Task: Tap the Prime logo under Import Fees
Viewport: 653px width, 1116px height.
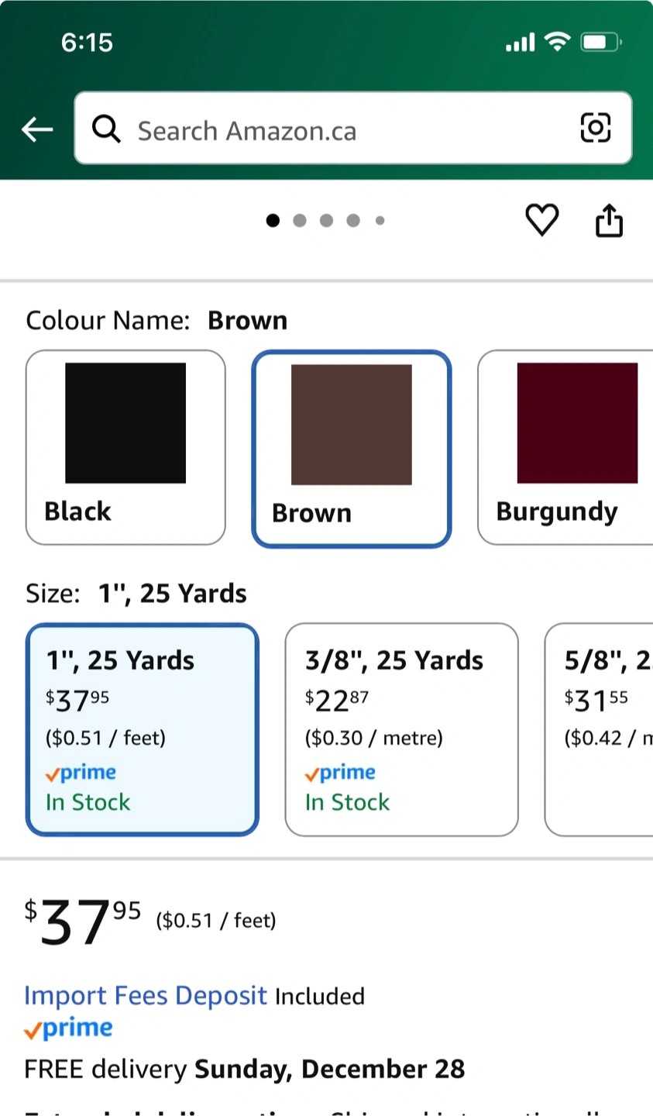Action: click(x=69, y=1029)
